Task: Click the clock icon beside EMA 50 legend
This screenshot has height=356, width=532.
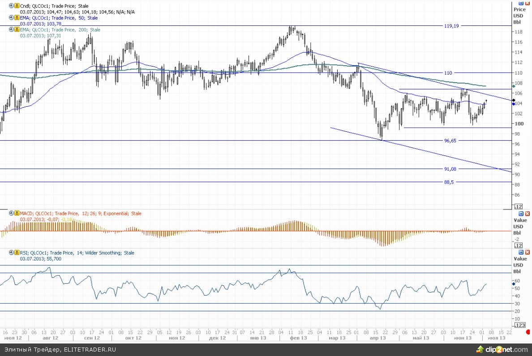Action: (x=11, y=18)
